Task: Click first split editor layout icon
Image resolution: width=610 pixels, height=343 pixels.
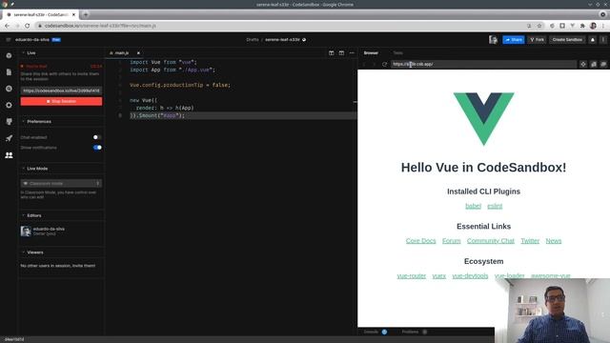Action: 331,53
